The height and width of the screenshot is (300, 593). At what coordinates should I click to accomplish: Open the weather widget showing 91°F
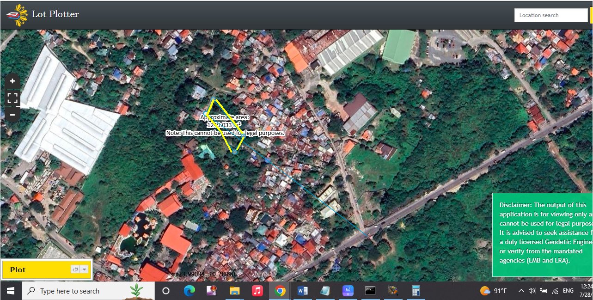click(493, 291)
